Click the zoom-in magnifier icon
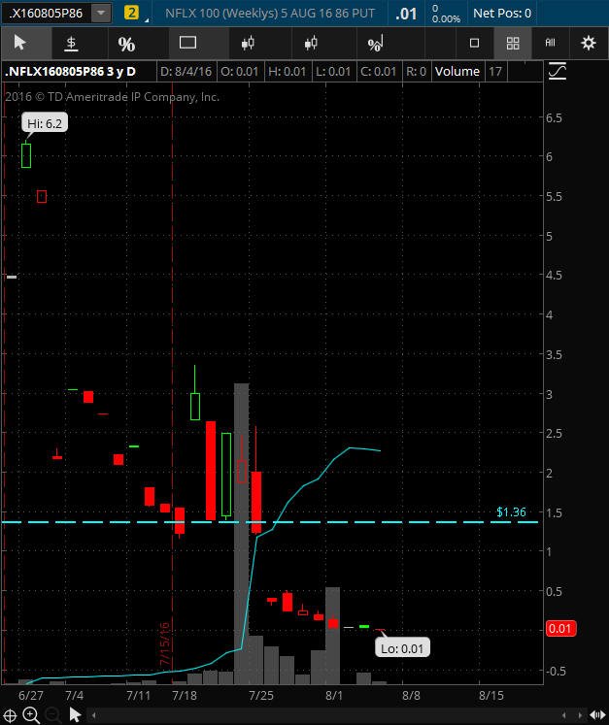This screenshot has width=609, height=725. click(x=31, y=715)
